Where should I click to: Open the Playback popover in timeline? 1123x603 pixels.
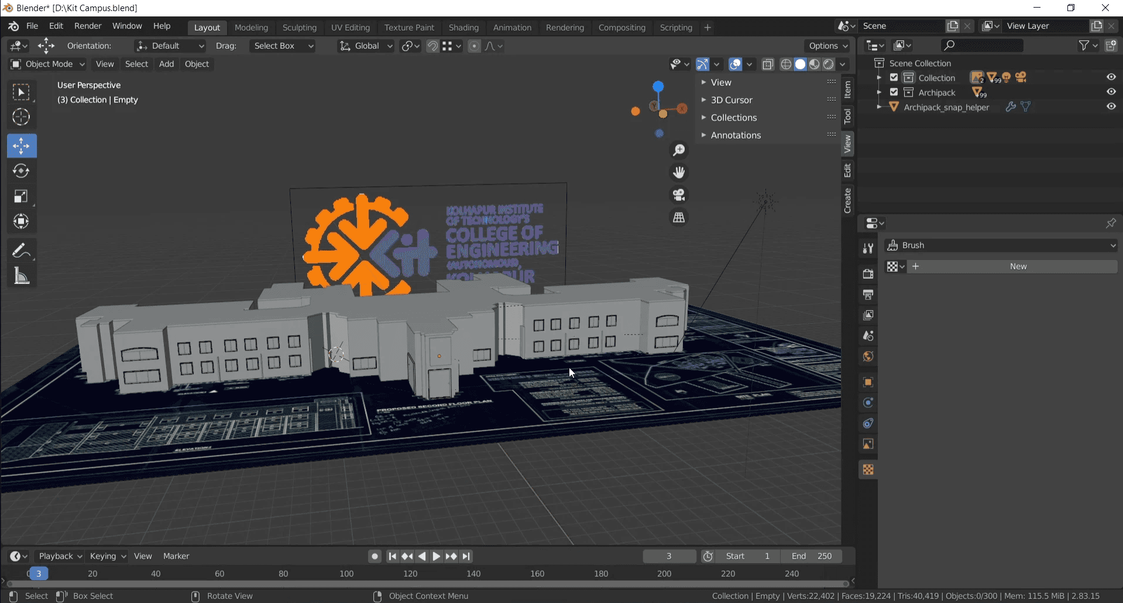(60, 556)
